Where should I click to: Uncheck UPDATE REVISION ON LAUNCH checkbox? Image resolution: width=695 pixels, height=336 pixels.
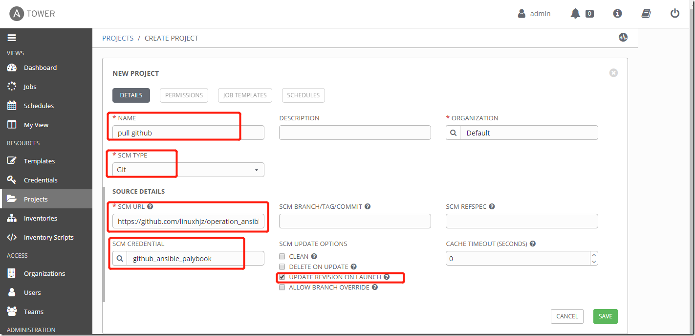click(x=282, y=277)
